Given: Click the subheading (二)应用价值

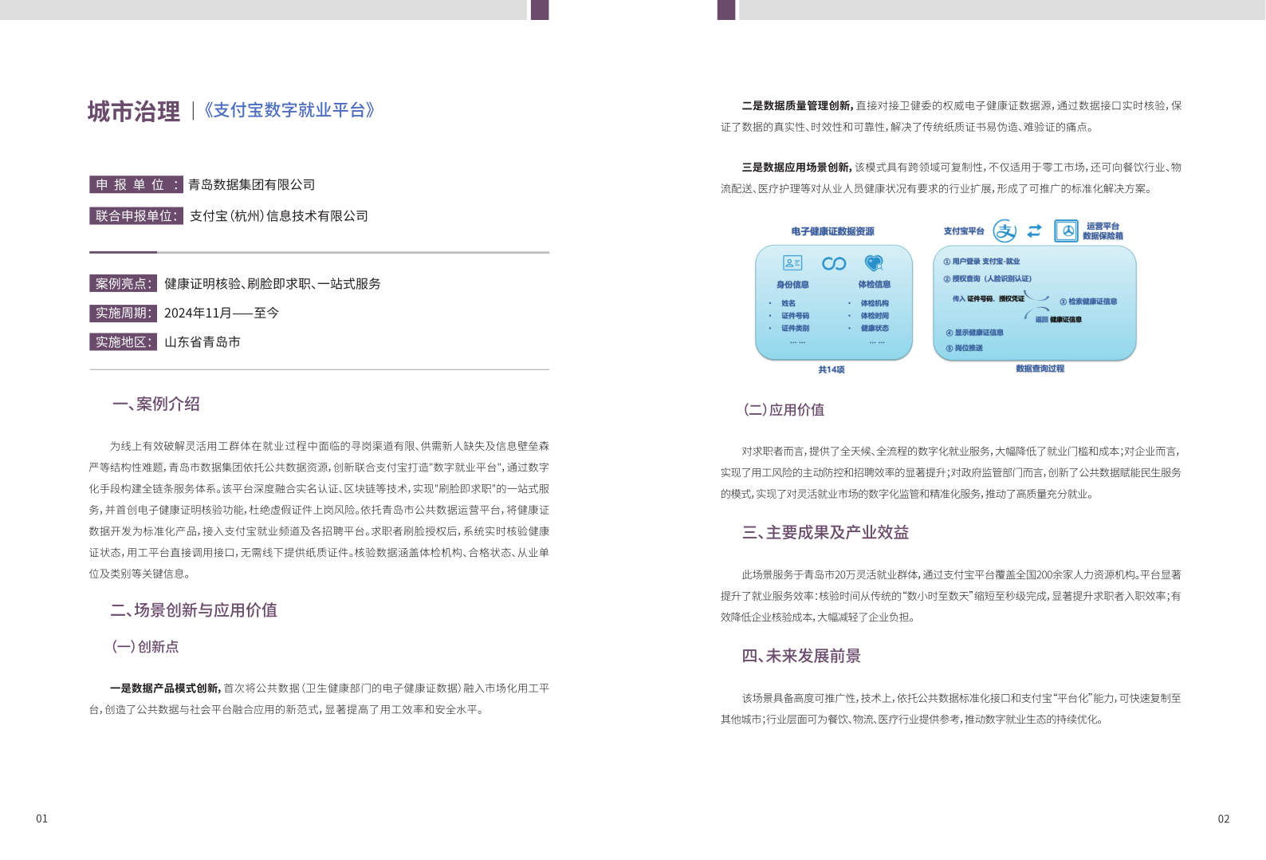Looking at the screenshot, I should pos(784,410).
